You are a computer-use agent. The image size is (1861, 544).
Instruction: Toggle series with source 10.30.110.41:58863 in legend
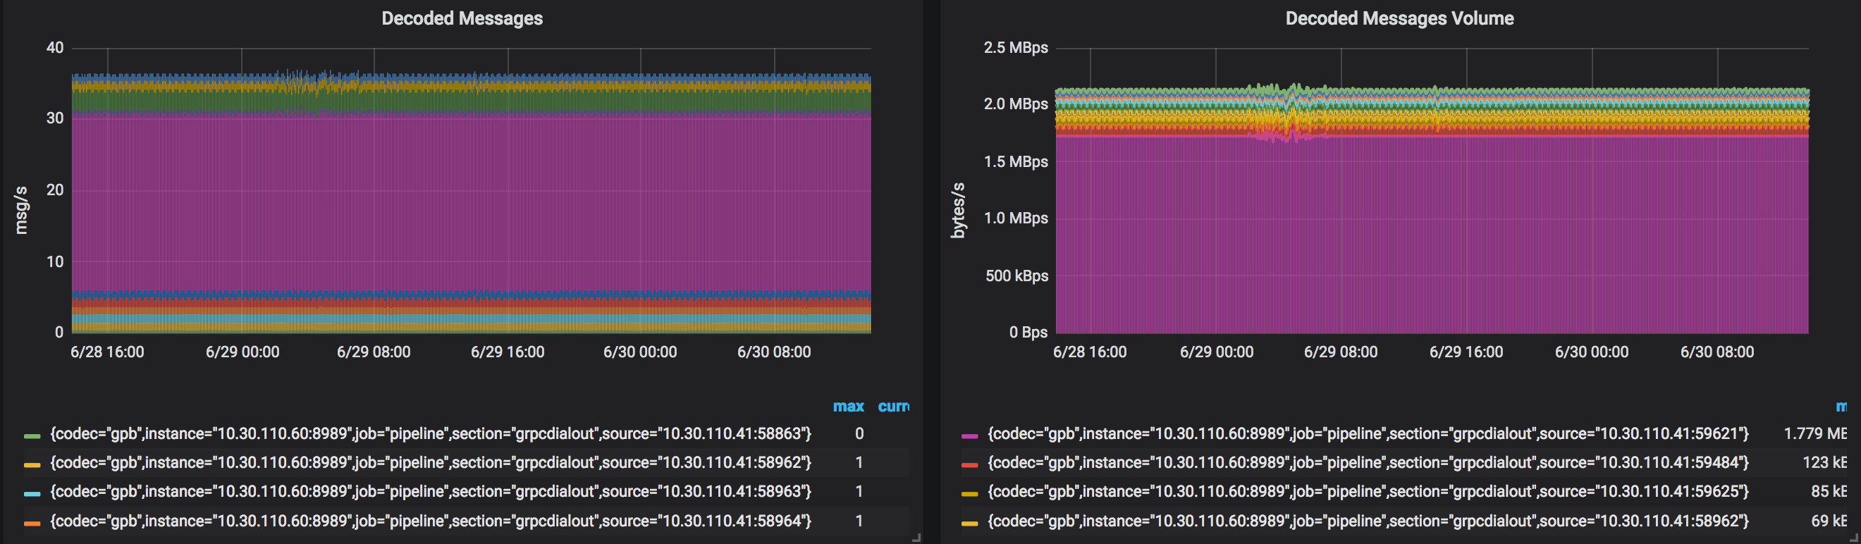click(x=431, y=433)
